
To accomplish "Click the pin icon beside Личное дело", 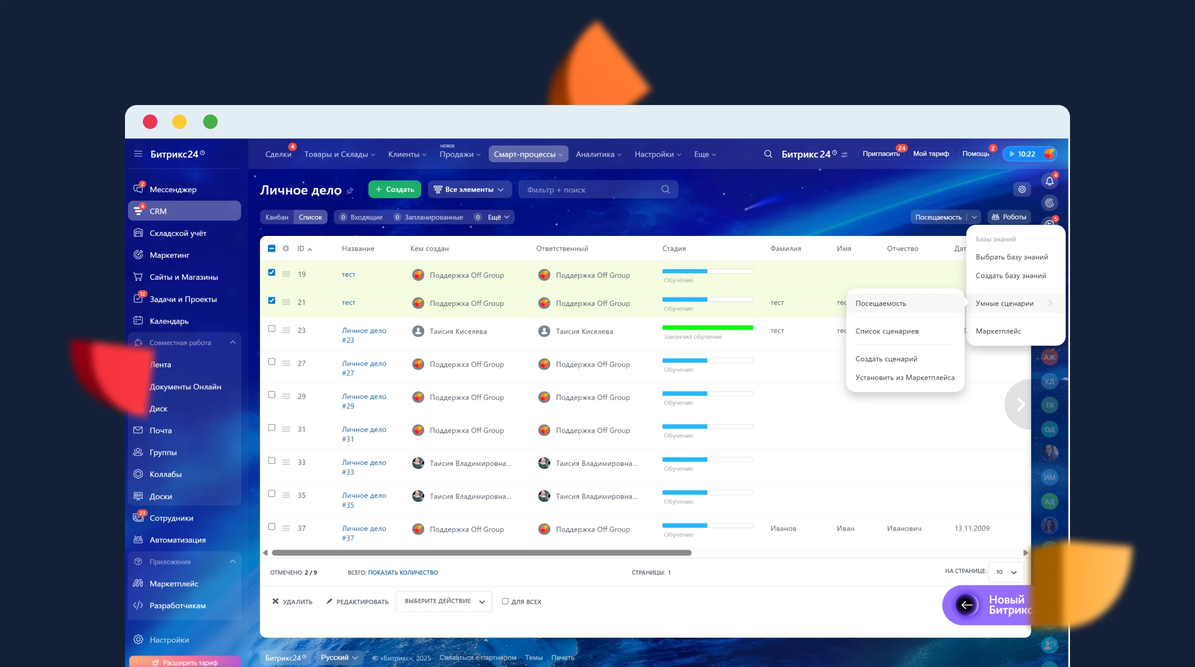I will [350, 191].
